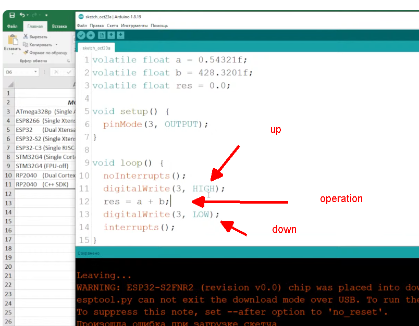The width and height of the screenshot is (419, 326).
Task: Click the digitalWrite(3, HIGH) line
Action: click(x=164, y=189)
